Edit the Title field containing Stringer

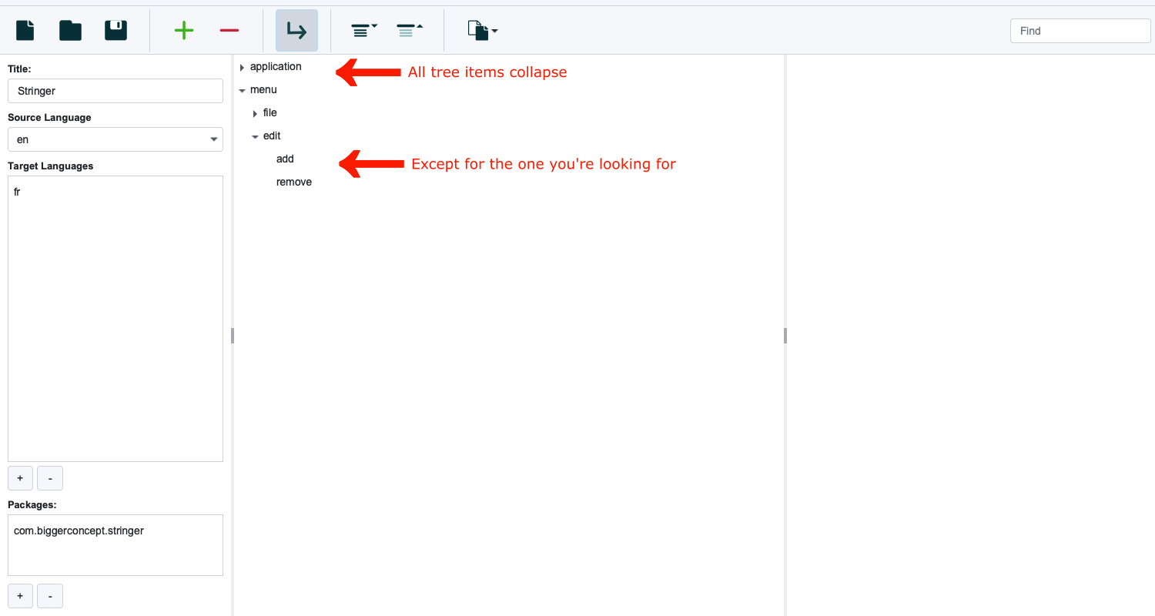pyautogui.click(x=115, y=91)
